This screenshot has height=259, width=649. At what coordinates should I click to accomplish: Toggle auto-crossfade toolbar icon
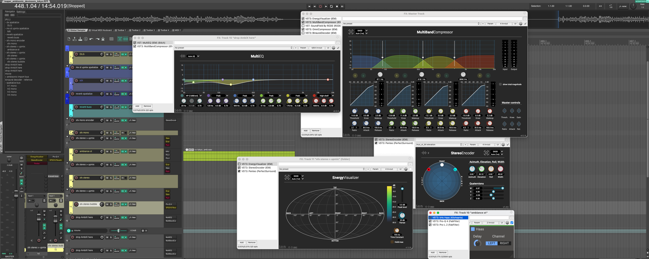120,39
